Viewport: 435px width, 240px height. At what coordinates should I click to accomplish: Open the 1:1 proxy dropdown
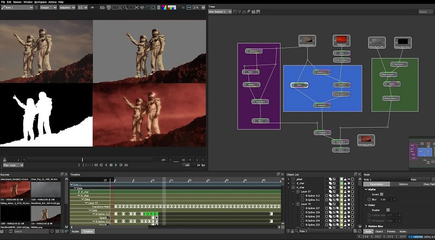(x=83, y=8)
